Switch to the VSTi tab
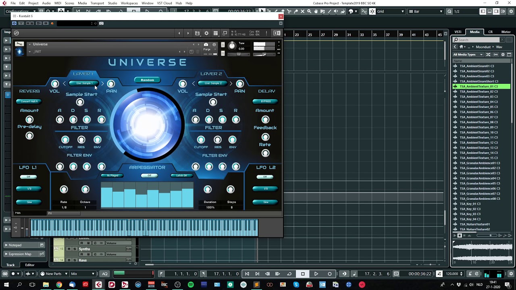 coord(458,32)
